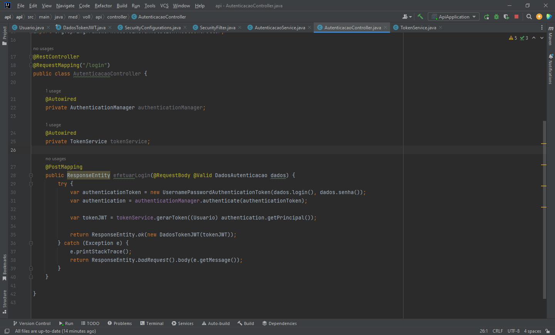Open the Navigate menu
Viewport: 555px width, 335px height.
click(65, 6)
